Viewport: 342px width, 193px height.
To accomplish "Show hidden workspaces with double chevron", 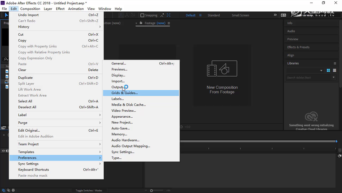I will tap(275, 15).
